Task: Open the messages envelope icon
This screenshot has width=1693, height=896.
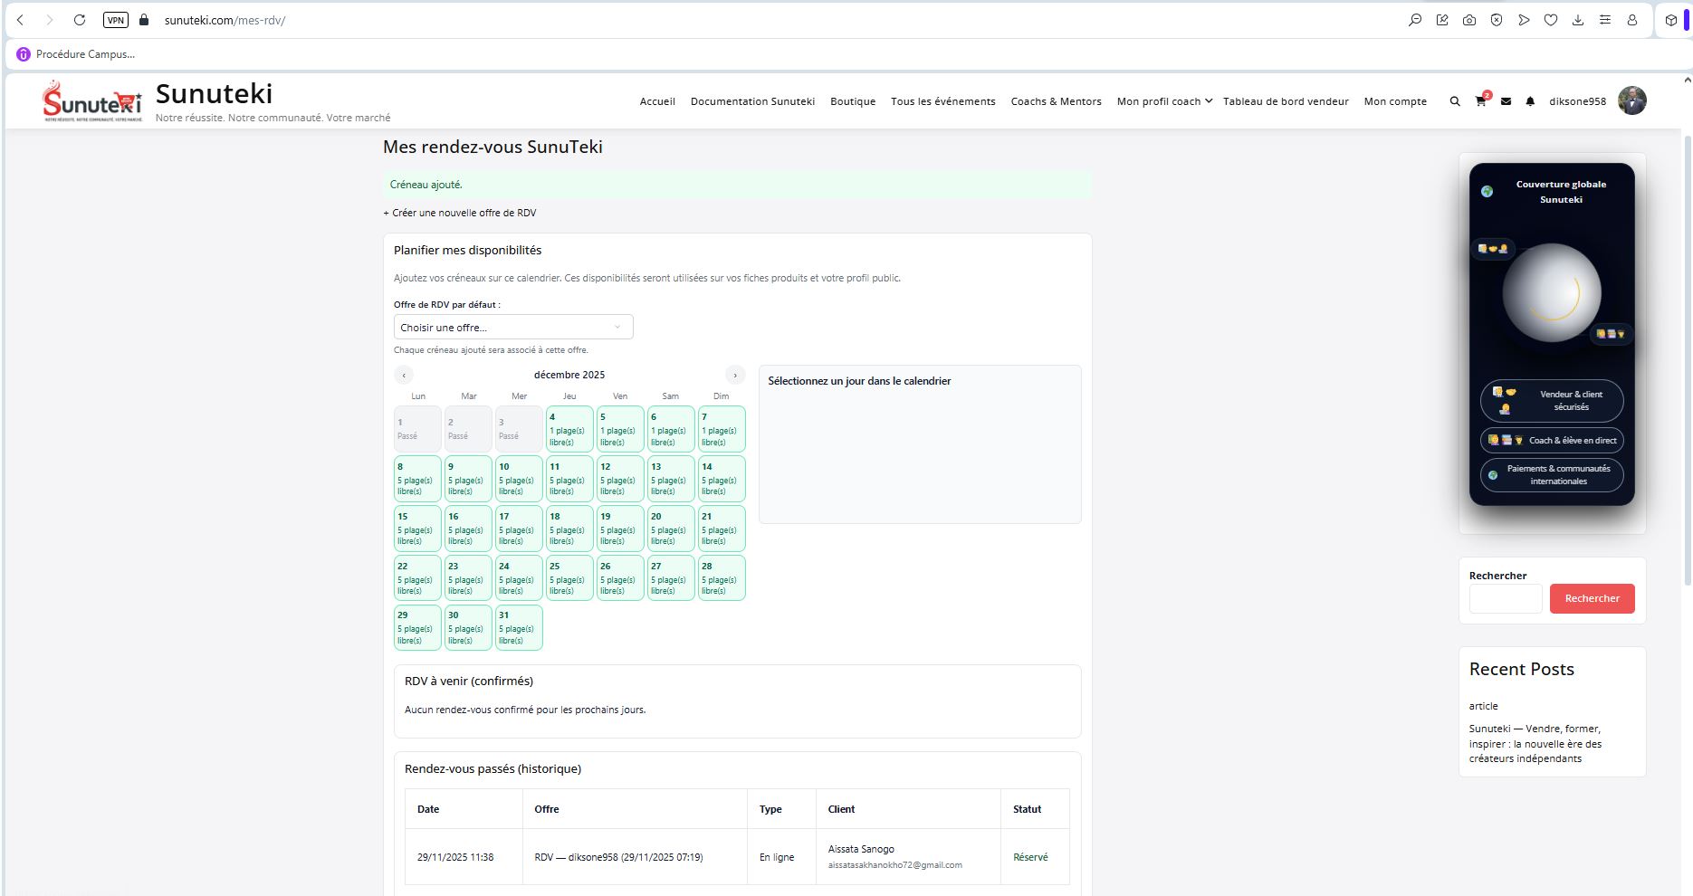Action: [1506, 101]
